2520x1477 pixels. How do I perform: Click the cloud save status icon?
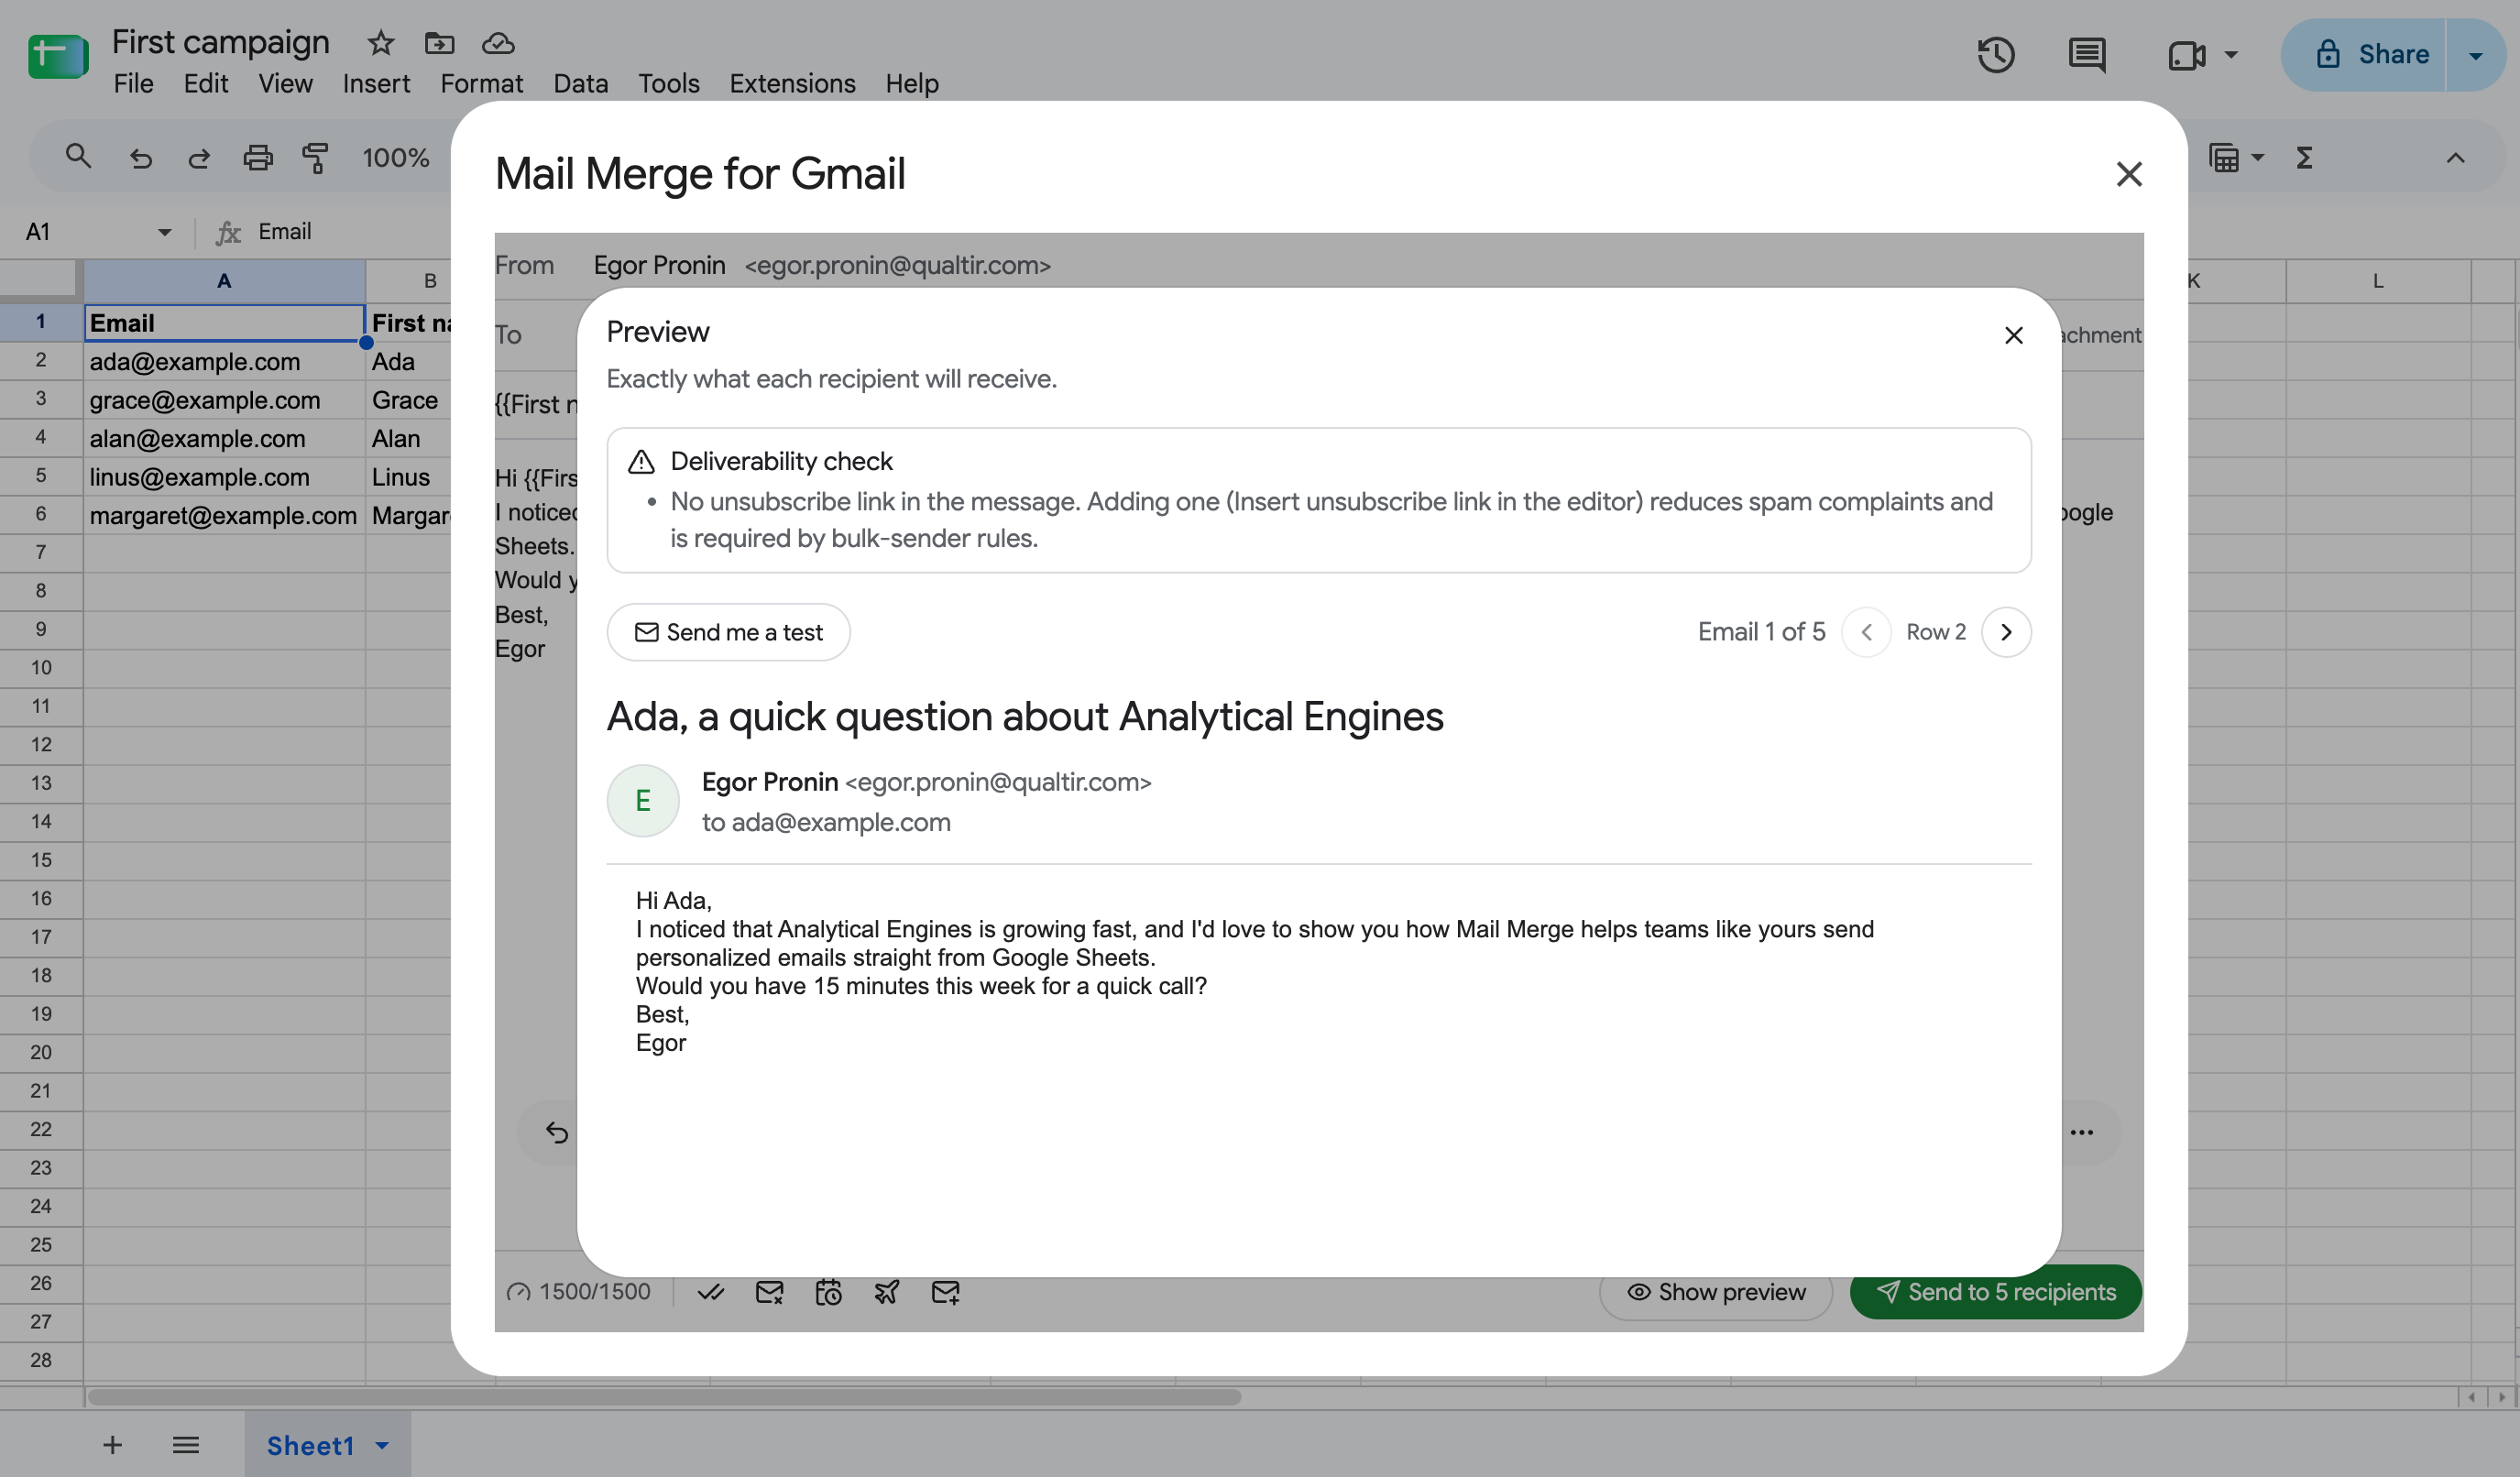coord(498,43)
